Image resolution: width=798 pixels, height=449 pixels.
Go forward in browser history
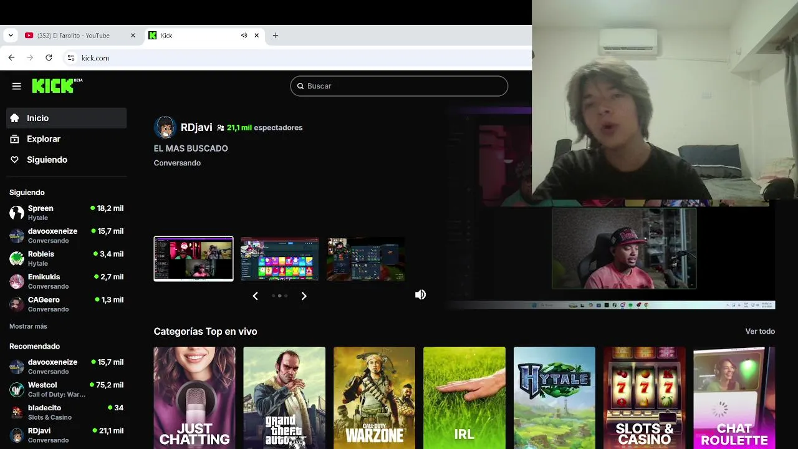30,57
